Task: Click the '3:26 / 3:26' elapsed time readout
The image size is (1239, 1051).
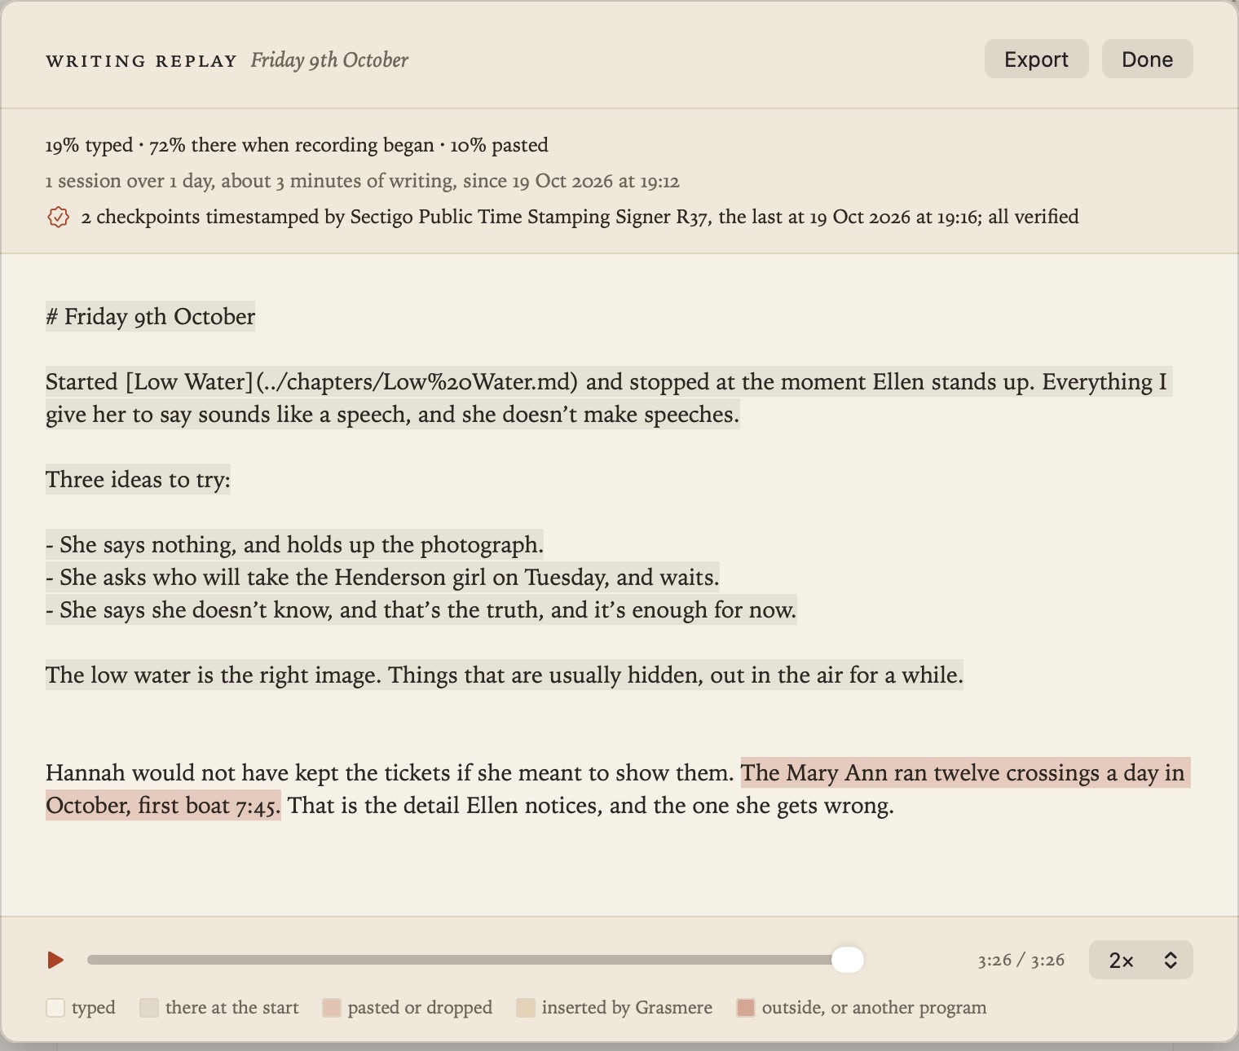Action: tap(1021, 960)
